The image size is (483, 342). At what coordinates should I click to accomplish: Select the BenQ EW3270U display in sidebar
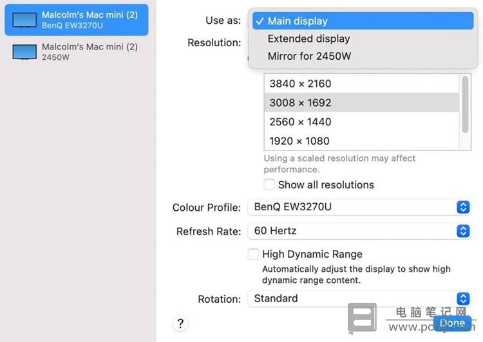pyautogui.click(x=77, y=20)
